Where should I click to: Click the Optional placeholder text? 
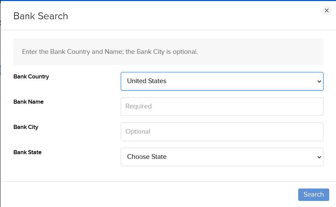[x=138, y=132]
